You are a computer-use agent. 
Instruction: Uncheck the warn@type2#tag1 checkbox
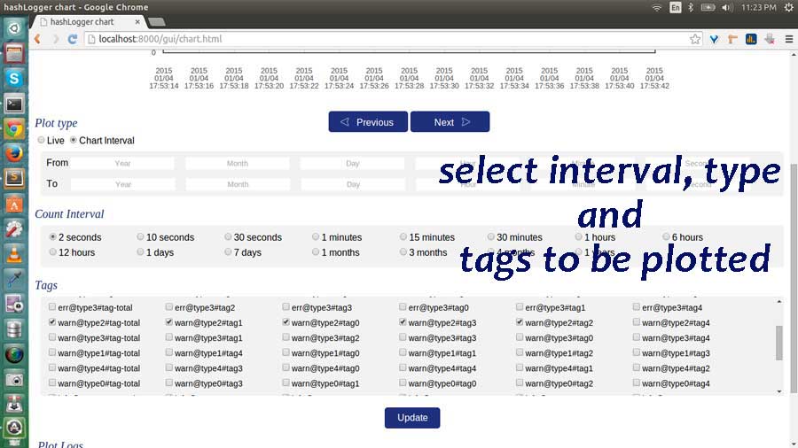(169, 323)
